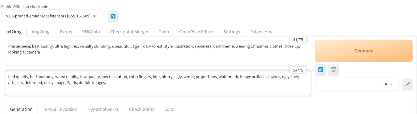Select the Train tab

click(164, 32)
